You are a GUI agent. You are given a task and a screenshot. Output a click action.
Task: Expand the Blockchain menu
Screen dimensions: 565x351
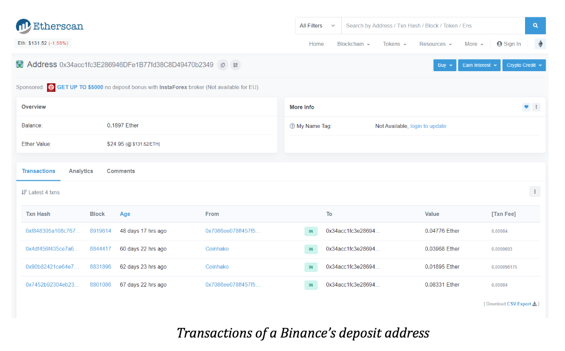(x=353, y=44)
